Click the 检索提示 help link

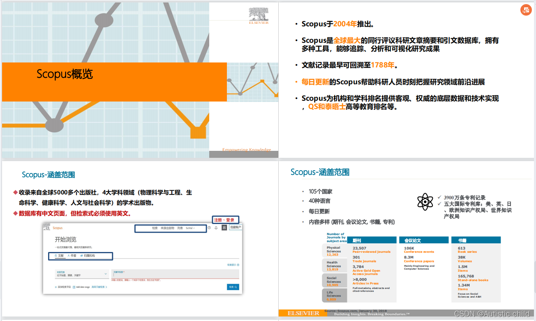233,265
